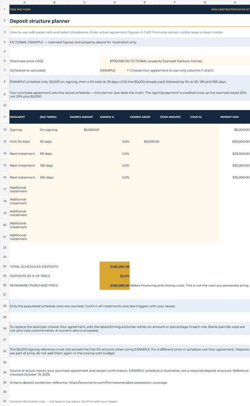Click the 'Deposit structure planner' title

[40, 21]
